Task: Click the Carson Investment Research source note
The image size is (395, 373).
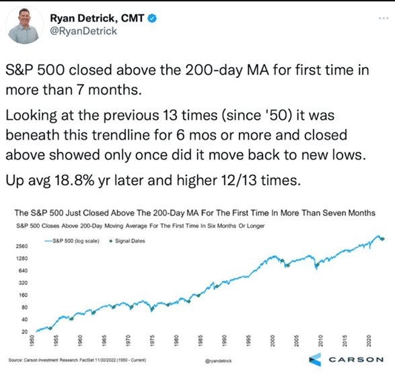Action: (77, 360)
